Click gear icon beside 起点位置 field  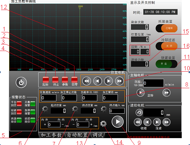[x=45, y=109]
